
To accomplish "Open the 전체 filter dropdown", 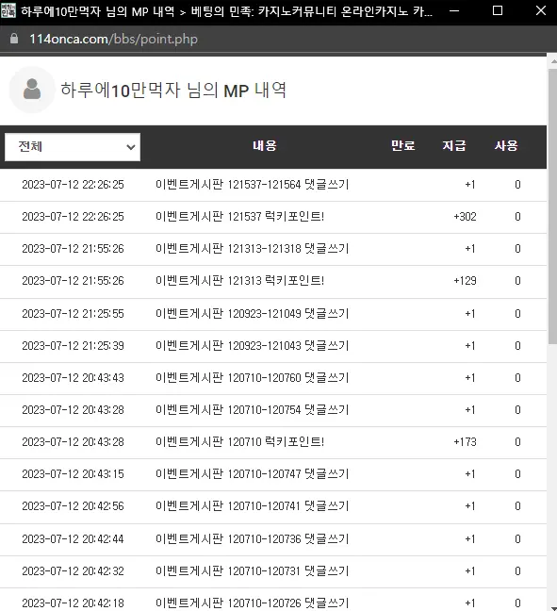I will pyautogui.click(x=73, y=147).
